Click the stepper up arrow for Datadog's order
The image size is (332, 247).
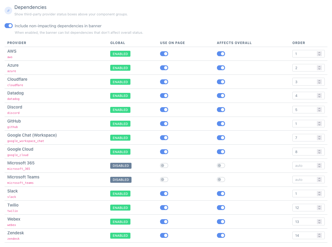click(x=319, y=94)
